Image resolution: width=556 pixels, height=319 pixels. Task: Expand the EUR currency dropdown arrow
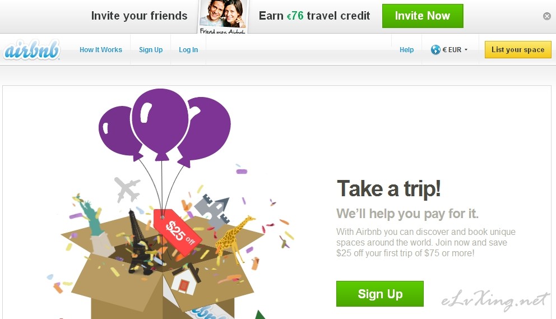pyautogui.click(x=466, y=50)
